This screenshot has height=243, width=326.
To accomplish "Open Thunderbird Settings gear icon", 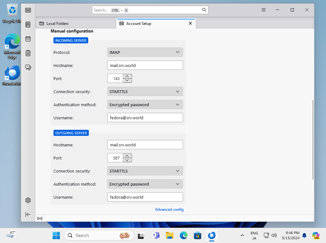I will [x=28, y=200].
